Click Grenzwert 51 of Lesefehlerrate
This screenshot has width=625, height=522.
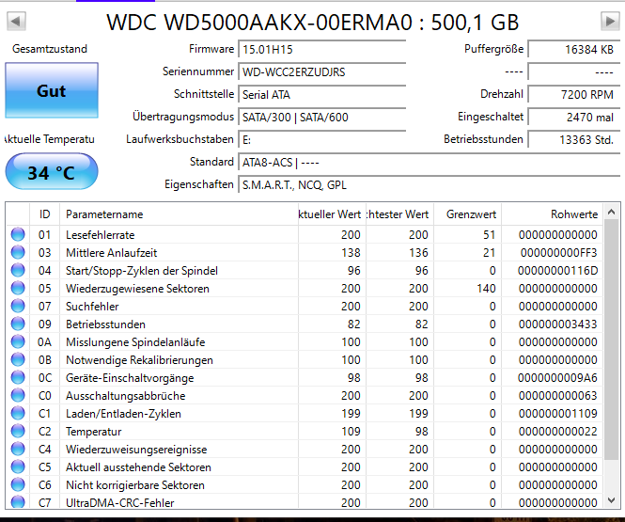489,235
